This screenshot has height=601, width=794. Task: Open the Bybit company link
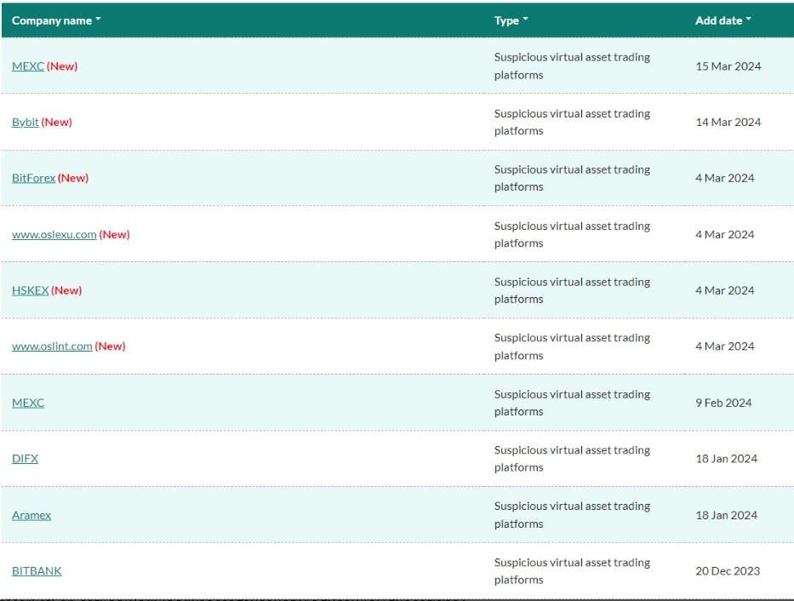[x=26, y=122]
